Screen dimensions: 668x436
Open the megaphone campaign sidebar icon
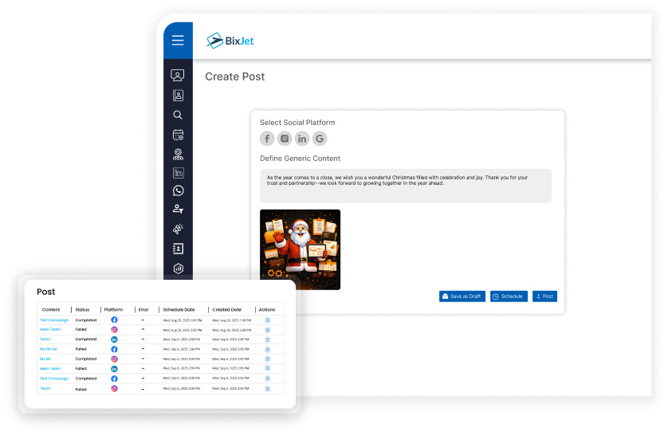178,229
